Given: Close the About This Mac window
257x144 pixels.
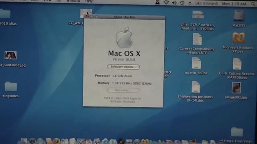Looking at the screenshot, I should click(x=87, y=16).
